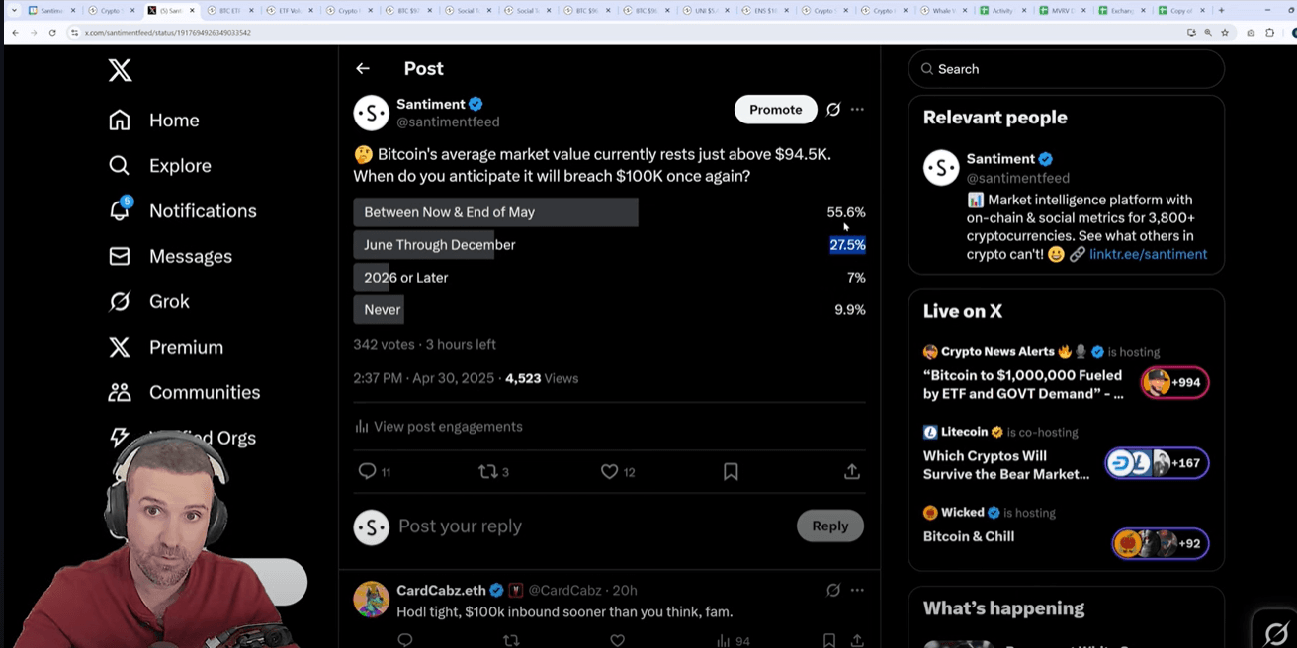Go back using the Post arrow
The width and height of the screenshot is (1297, 648).
(x=363, y=68)
